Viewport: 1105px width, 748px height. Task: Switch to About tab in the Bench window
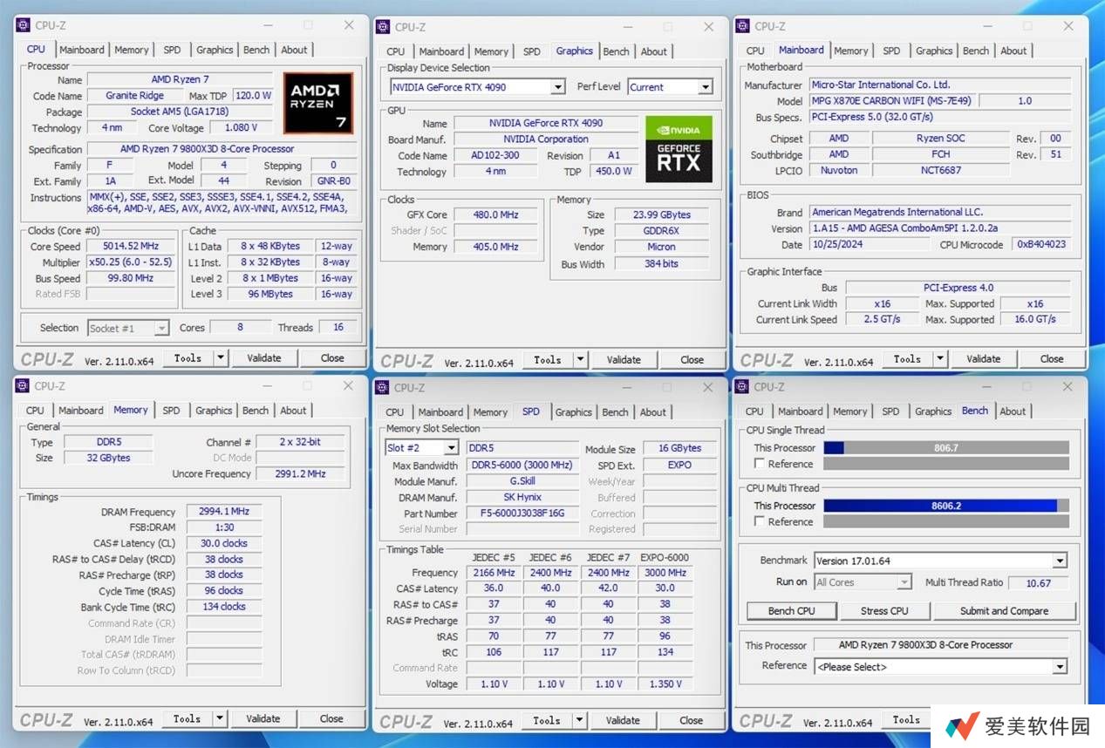pos(1013,411)
